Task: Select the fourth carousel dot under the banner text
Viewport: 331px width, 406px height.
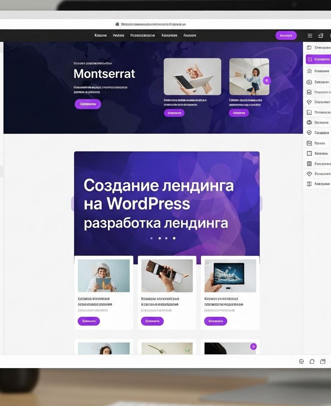Action: (174, 238)
